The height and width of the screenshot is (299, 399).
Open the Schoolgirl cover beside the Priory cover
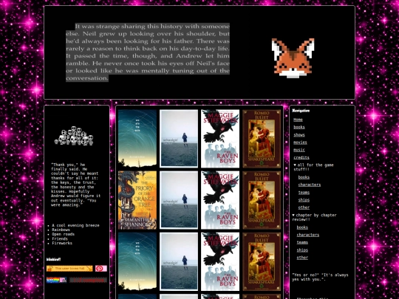(179, 200)
